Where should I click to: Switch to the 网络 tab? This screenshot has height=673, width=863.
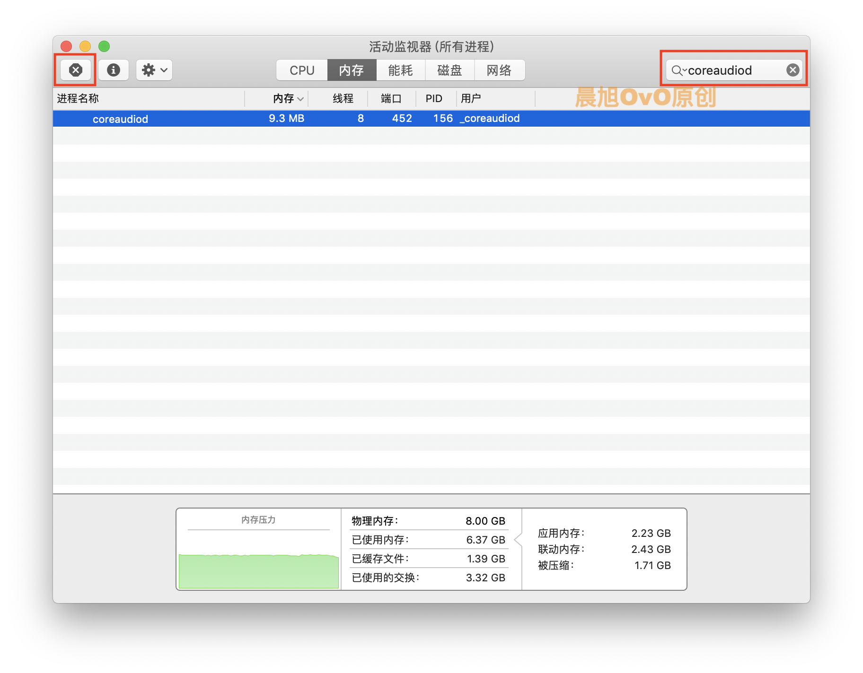500,70
